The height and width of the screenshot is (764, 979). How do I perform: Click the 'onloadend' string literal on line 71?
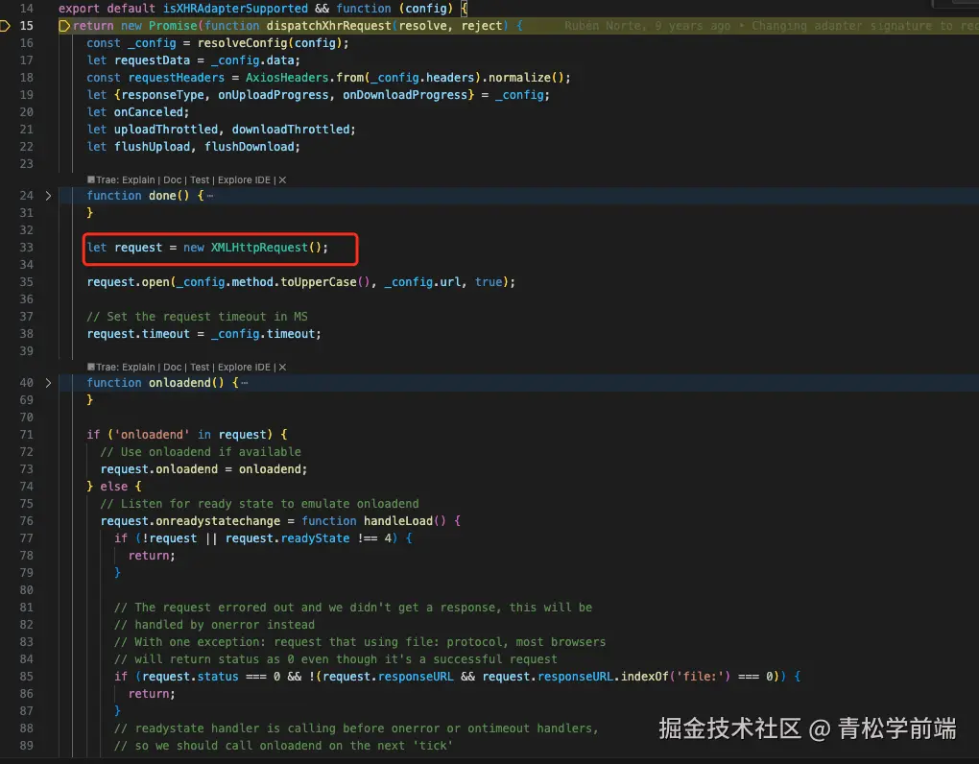tap(152, 435)
